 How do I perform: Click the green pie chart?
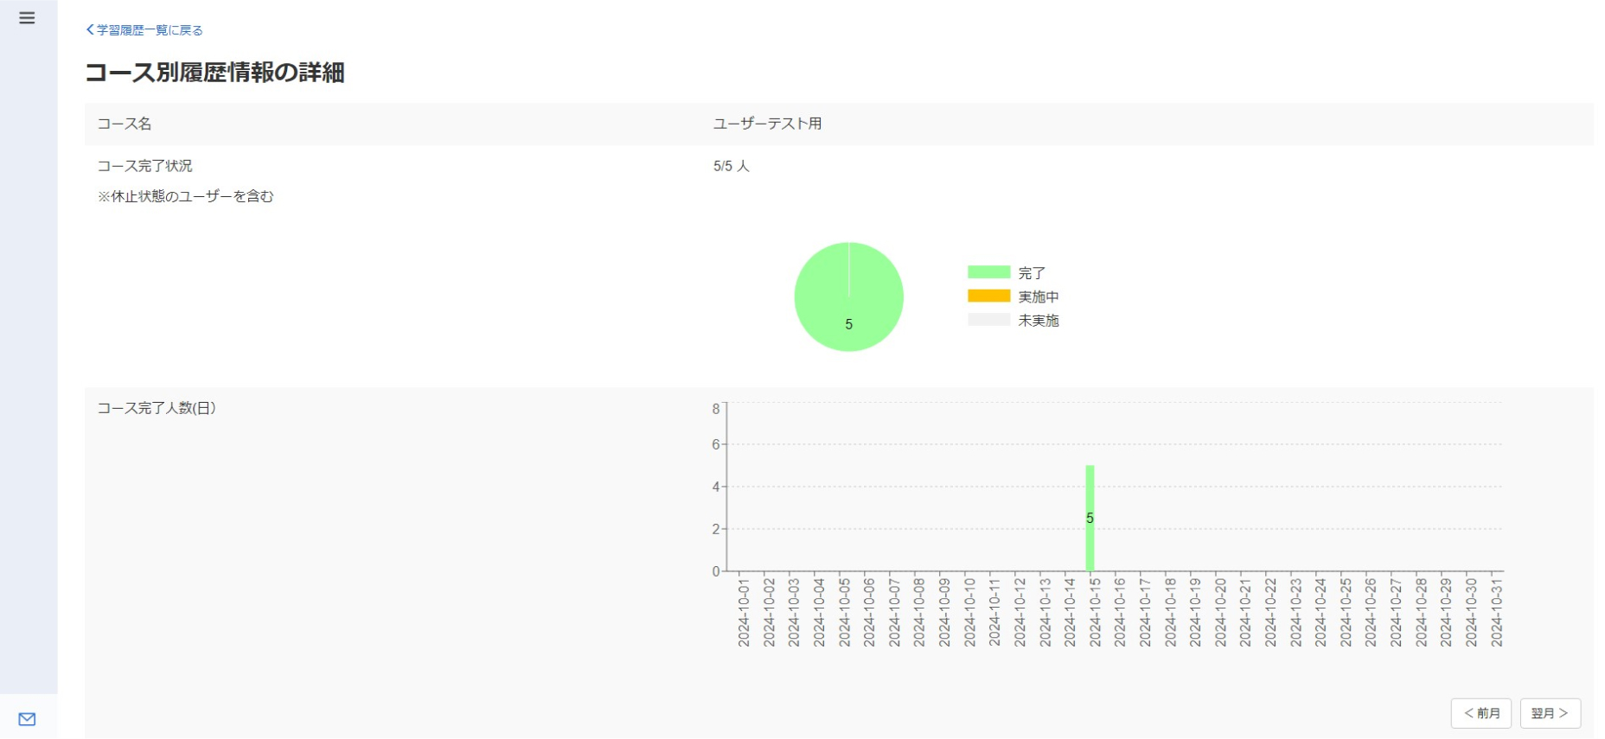click(849, 296)
